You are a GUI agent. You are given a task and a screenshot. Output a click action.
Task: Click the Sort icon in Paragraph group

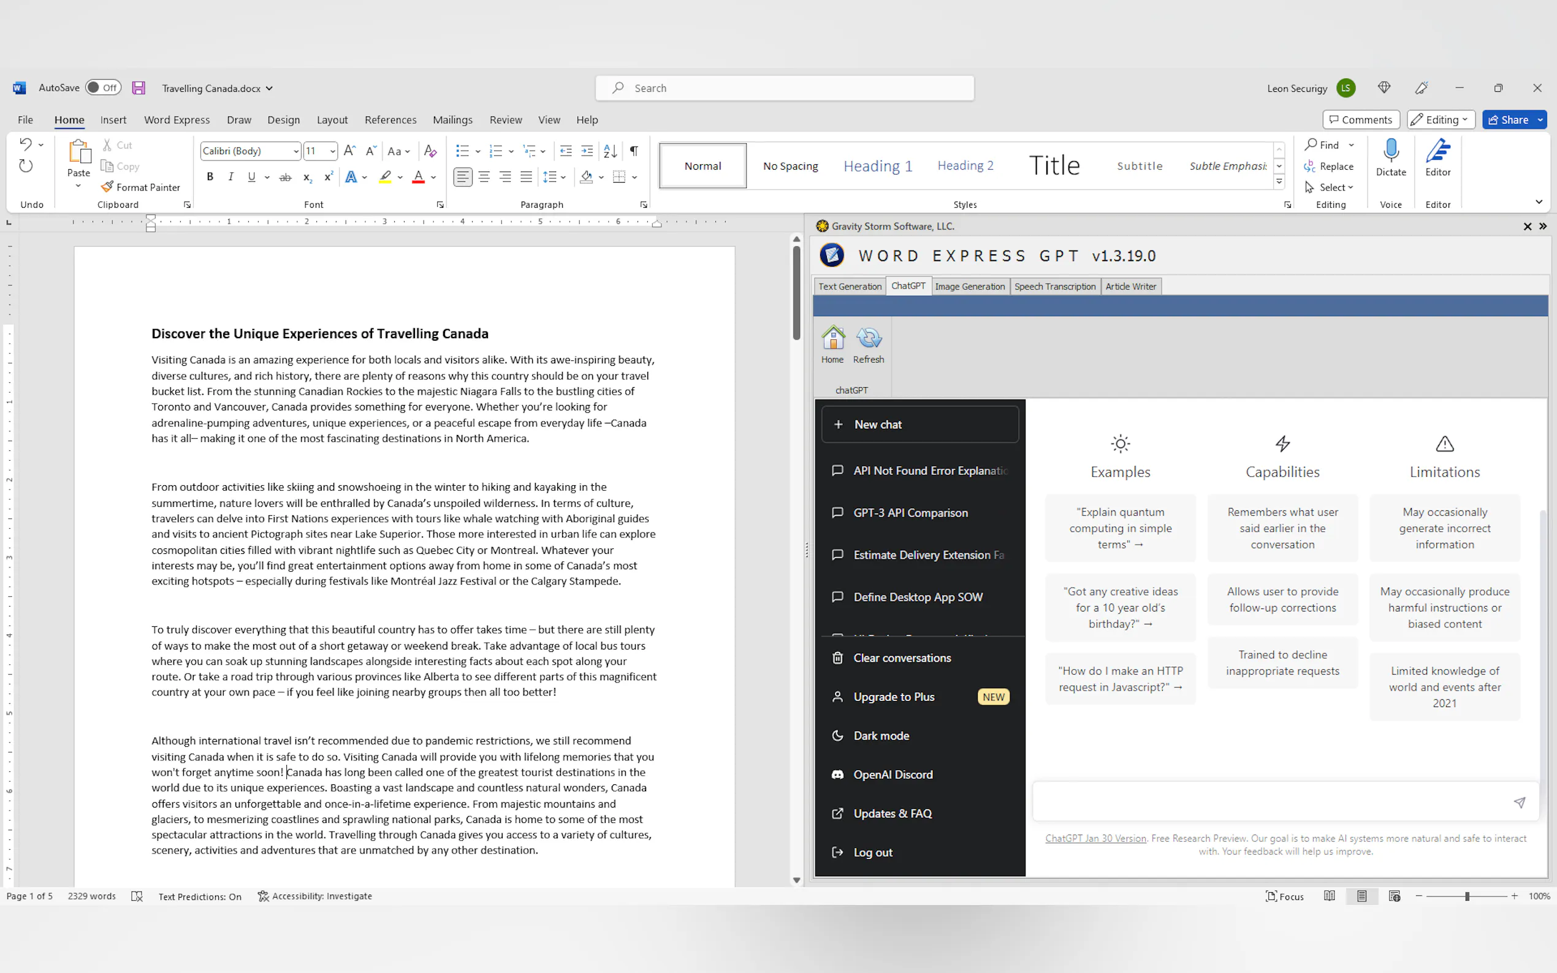tap(609, 151)
